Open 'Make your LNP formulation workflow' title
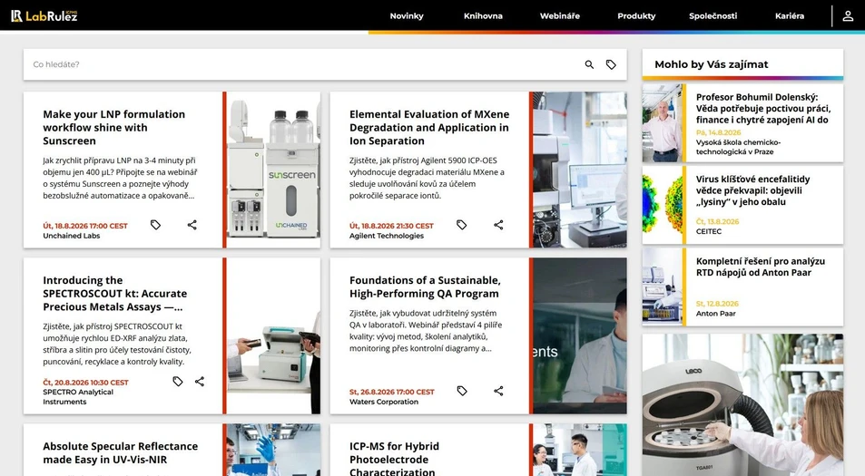Viewport: 865px width, 476px height. click(x=114, y=127)
